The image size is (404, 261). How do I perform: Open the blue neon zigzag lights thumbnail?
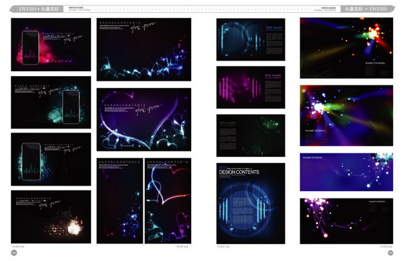[144, 49]
